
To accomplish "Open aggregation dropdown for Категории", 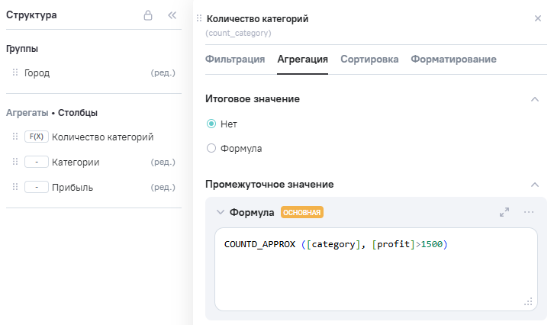I will (36, 162).
